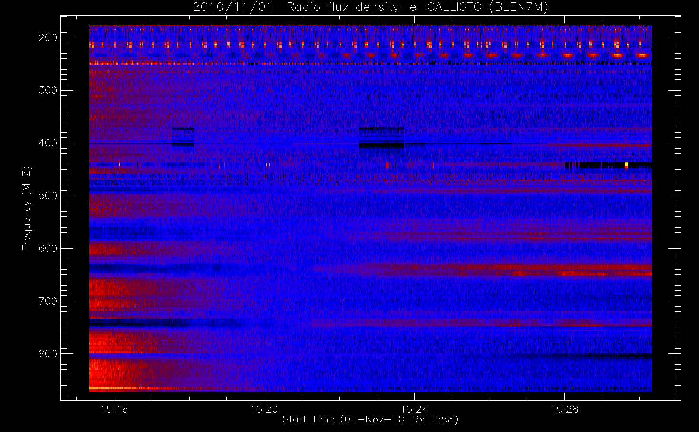Image resolution: width=699 pixels, height=432 pixels.
Task: Select the 700 frequency tick label
Action: pos(48,301)
